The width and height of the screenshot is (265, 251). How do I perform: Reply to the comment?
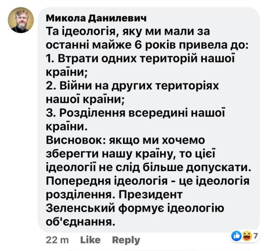point(126,240)
